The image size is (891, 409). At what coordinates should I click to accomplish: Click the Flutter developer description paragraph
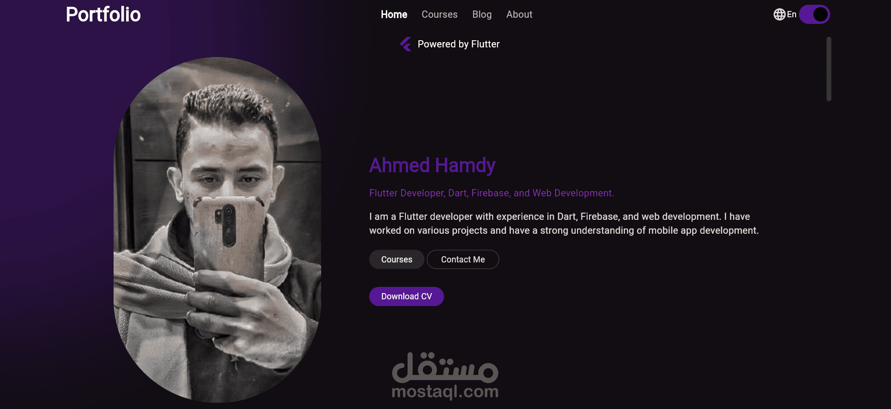[564, 224]
